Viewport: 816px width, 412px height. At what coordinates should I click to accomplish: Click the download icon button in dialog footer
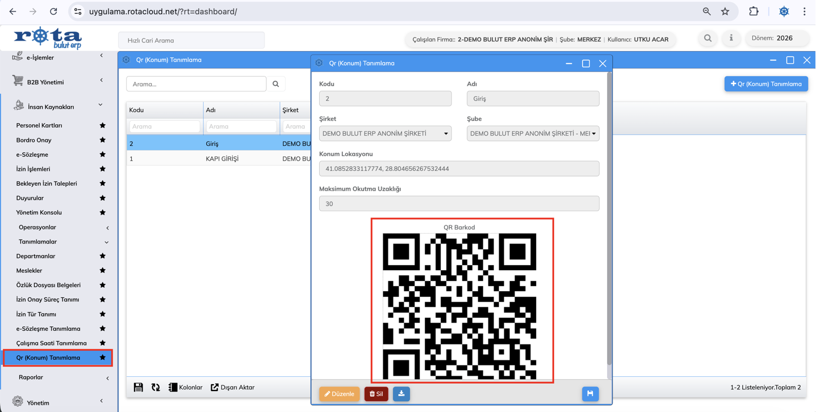401,394
